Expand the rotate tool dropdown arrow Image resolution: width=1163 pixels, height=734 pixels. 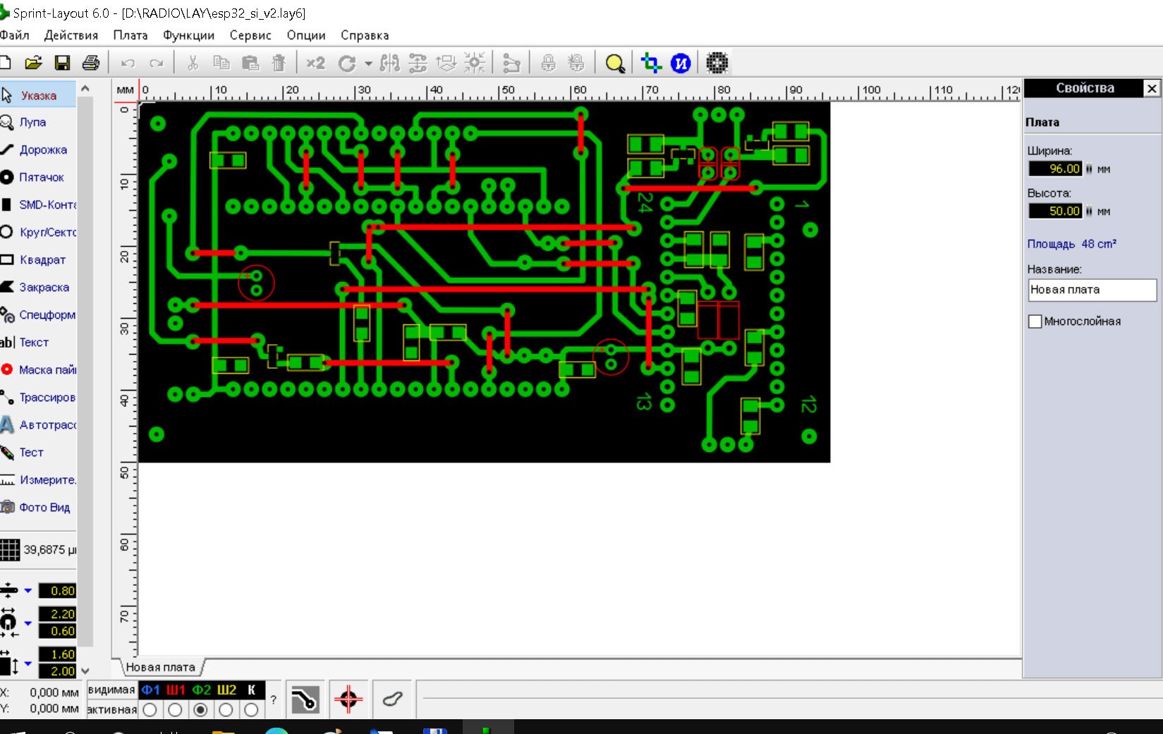[368, 63]
